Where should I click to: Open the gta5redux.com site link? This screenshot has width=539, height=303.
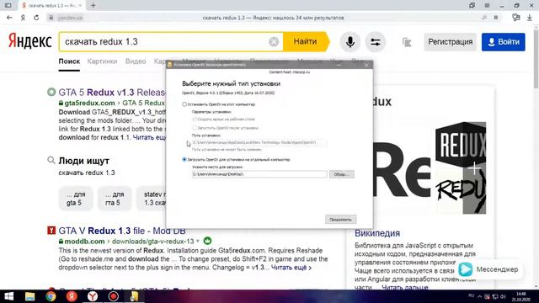coord(89,103)
